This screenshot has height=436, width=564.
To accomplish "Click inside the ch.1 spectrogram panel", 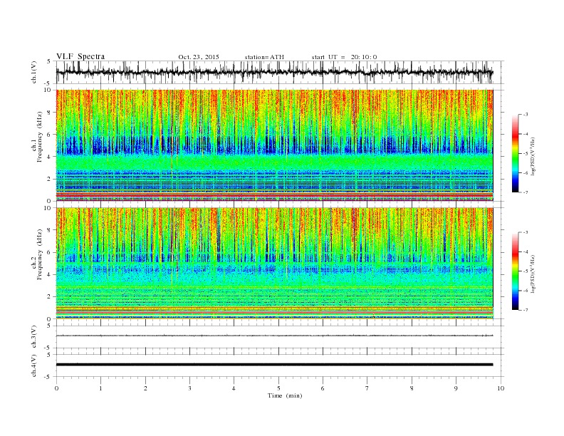I will coord(275,145).
